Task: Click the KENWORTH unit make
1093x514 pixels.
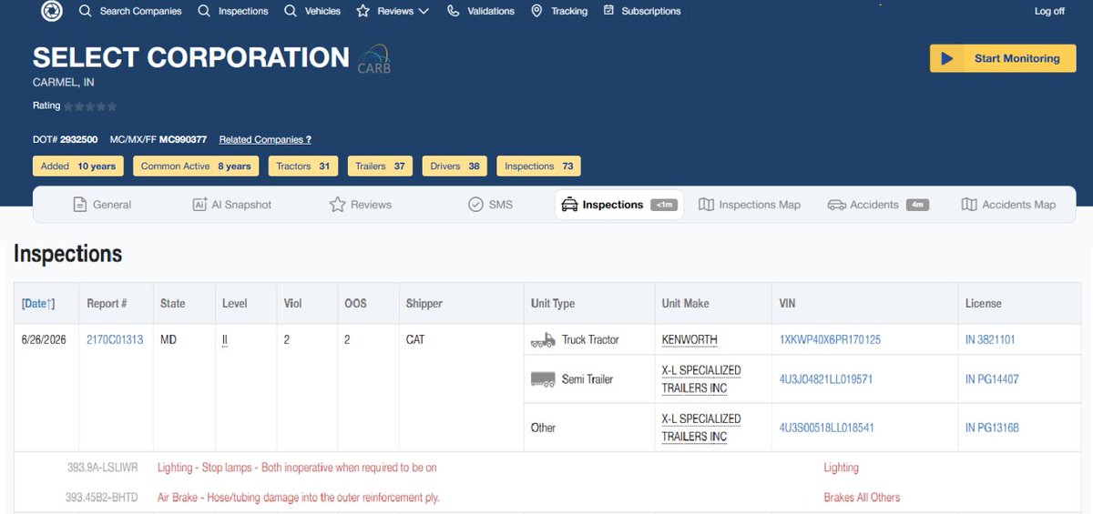Action: [x=690, y=339]
